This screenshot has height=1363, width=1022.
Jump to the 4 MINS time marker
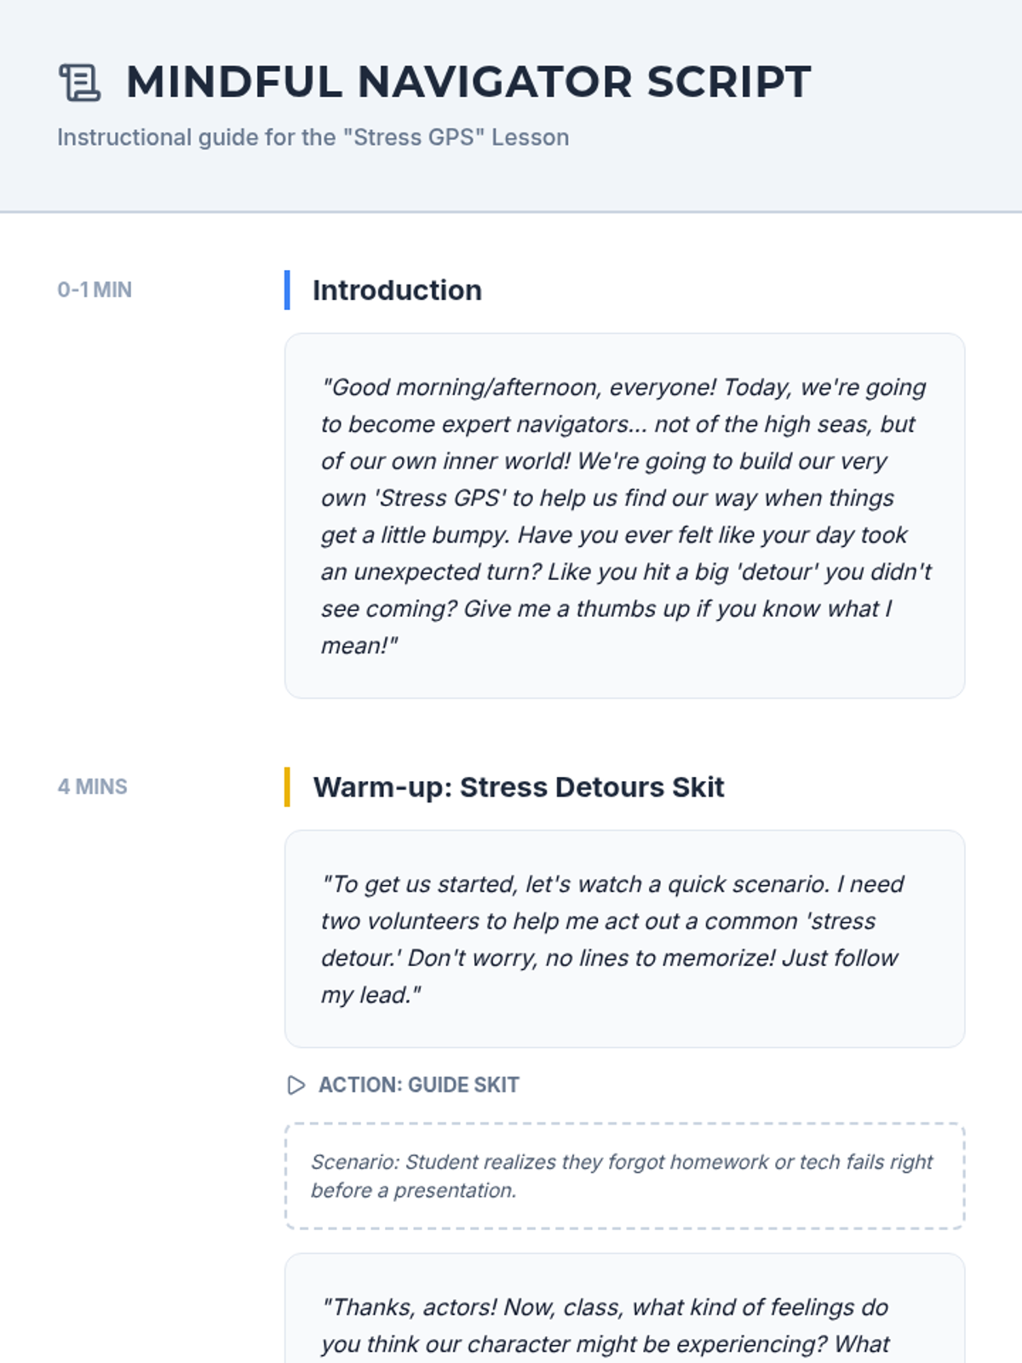[x=92, y=786]
